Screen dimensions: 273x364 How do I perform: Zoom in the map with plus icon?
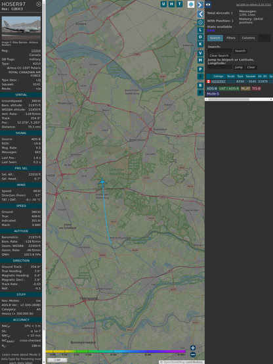coord(193,348)
